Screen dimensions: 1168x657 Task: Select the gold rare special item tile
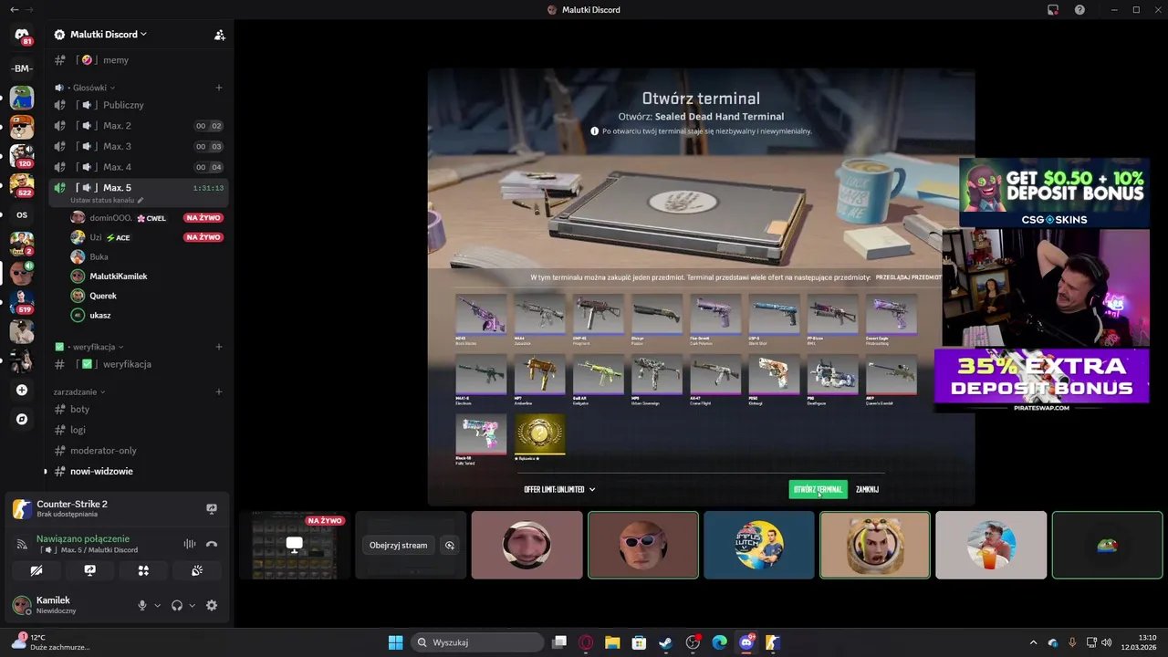[539, 433]
